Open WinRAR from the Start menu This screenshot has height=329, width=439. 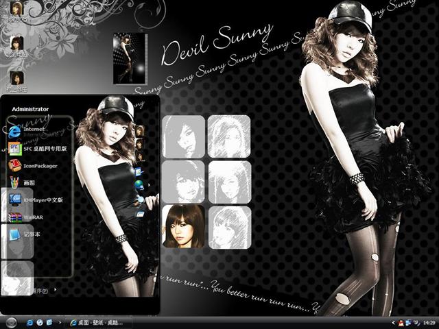tap(26, 217)
